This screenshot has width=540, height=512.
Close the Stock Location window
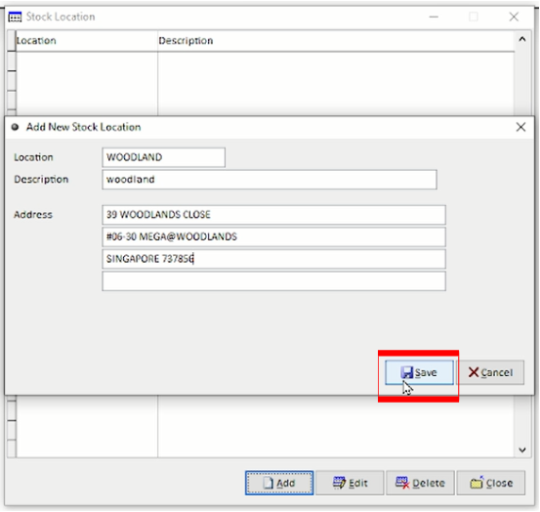click(x=514, y=17)
